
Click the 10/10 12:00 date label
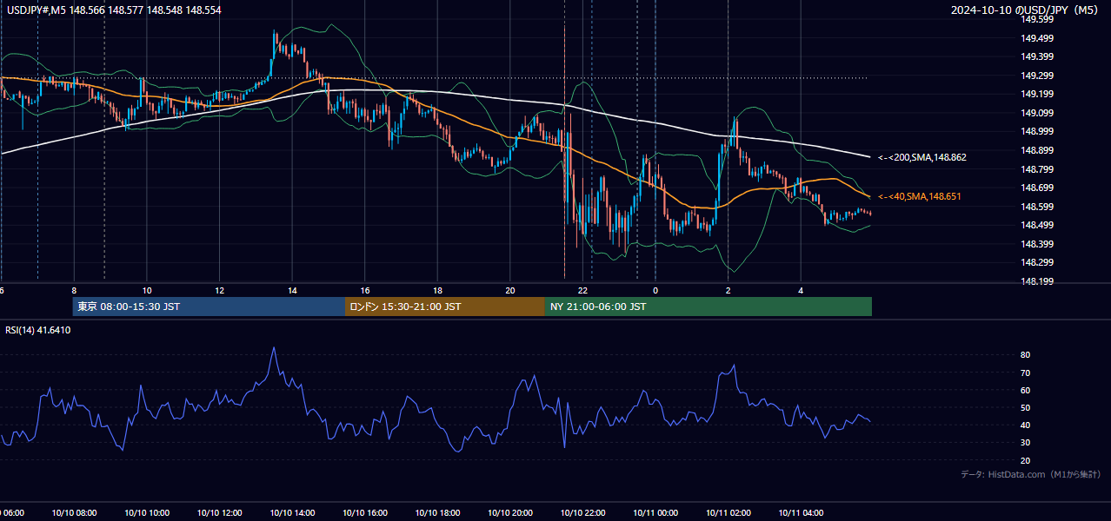click(x=219, y=513)
